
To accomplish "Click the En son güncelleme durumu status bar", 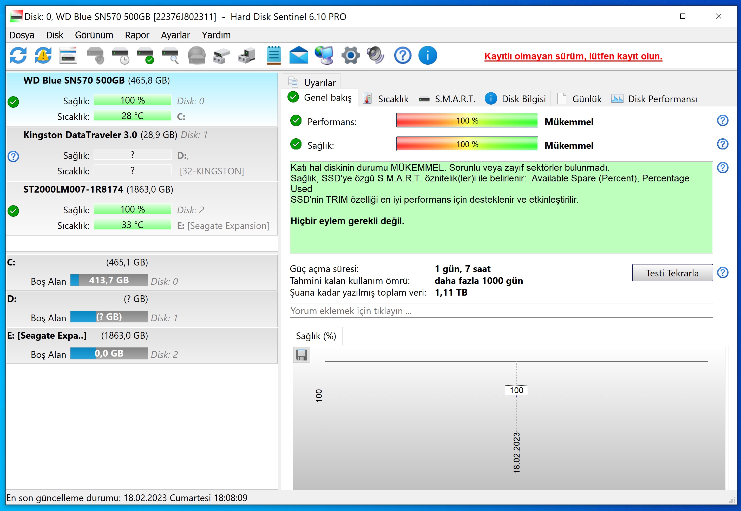I will point(127,498).
